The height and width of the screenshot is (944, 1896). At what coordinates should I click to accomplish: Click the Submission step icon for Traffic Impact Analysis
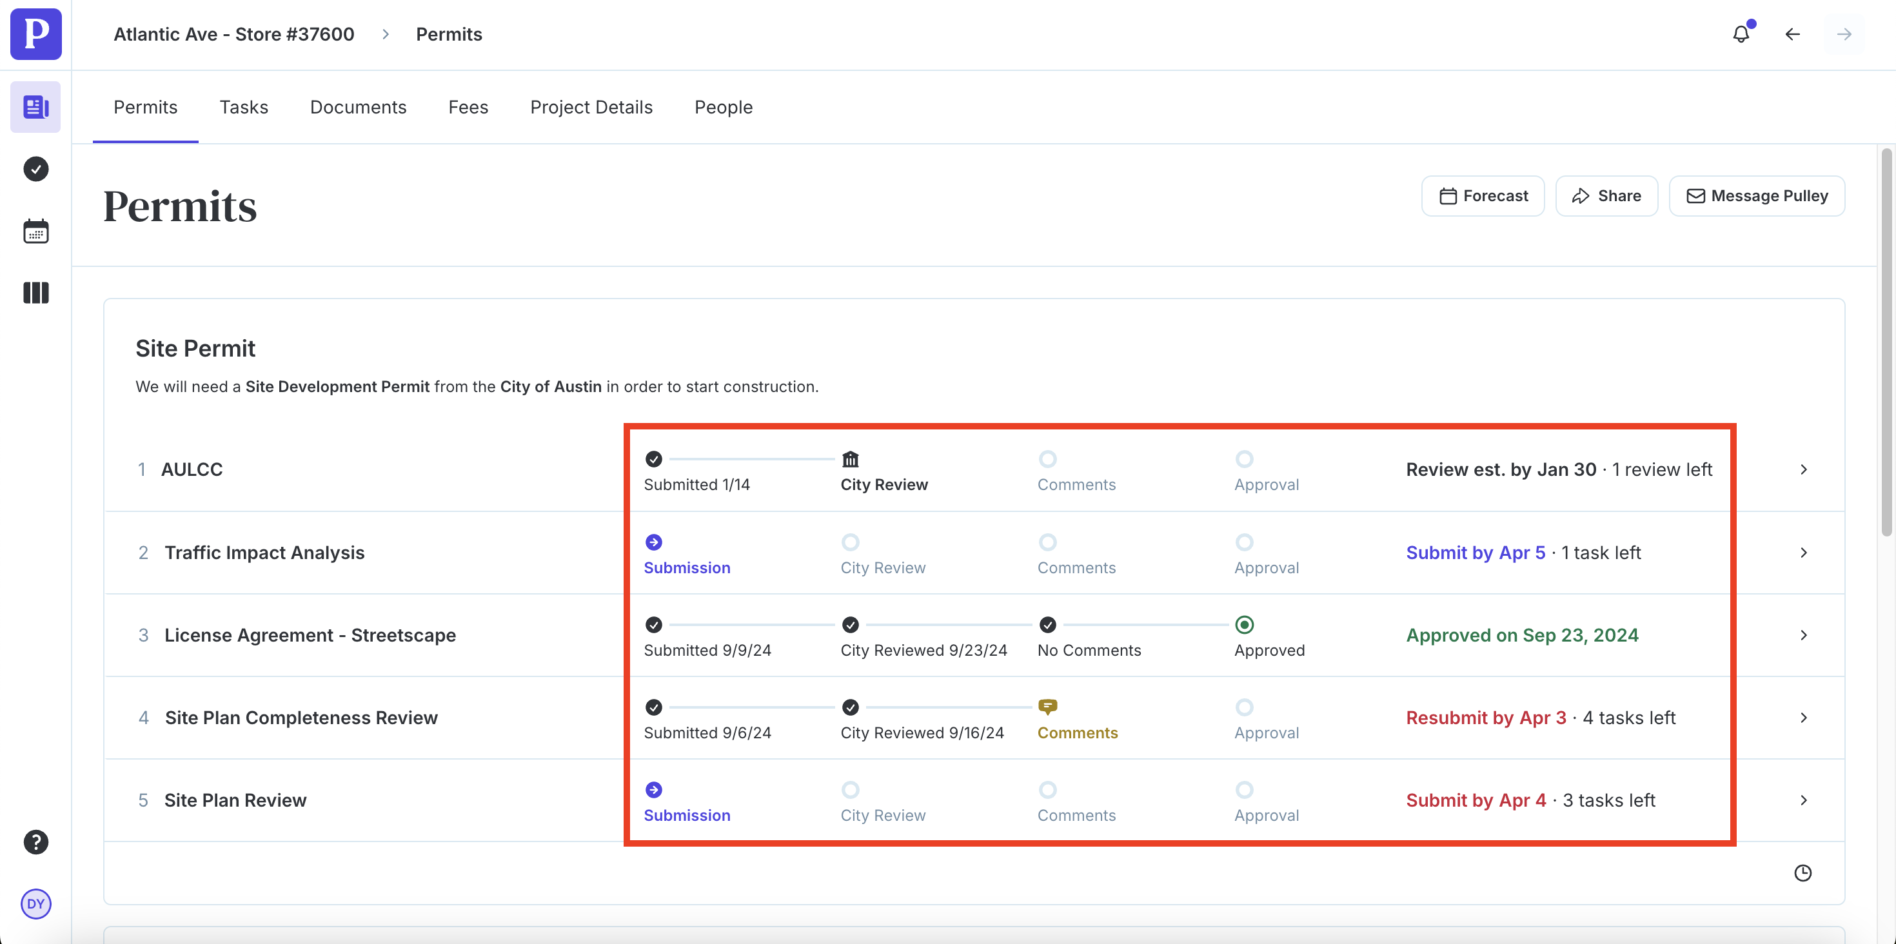point(653,542)
